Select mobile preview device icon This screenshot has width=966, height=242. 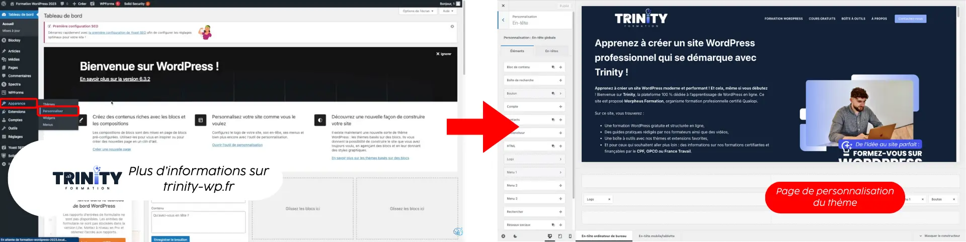tap(570, 236)
